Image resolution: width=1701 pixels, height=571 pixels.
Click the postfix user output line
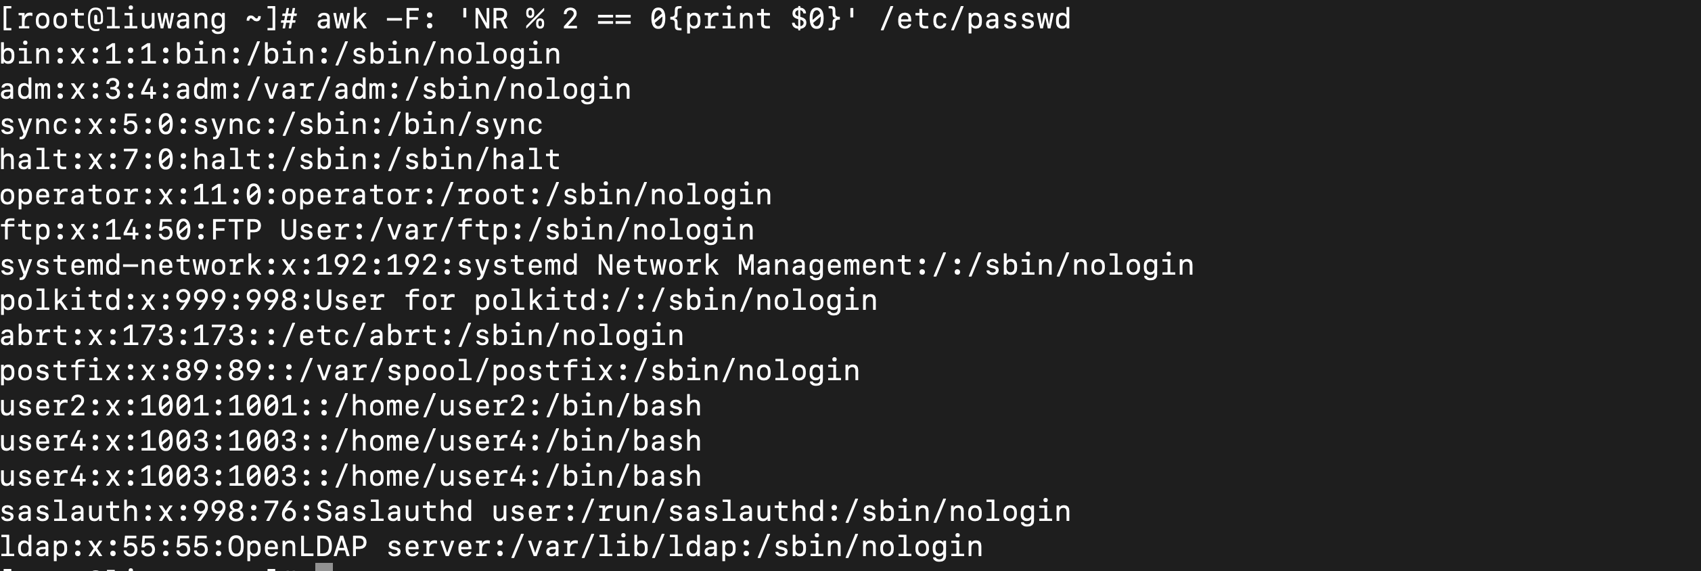[x=430, y=371]
